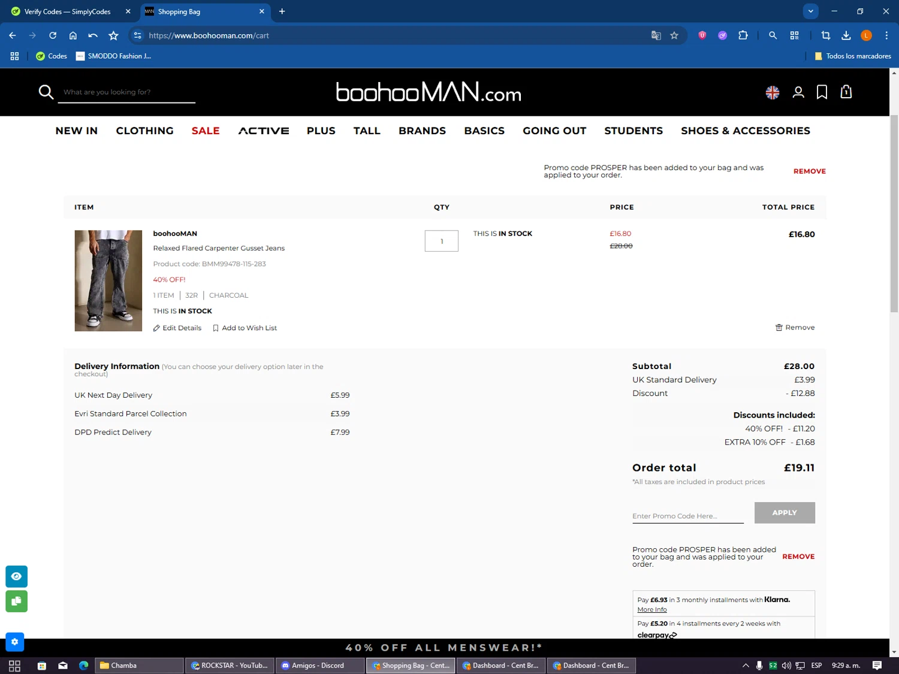Bookmark this page star in address bar
Screen dimensions: 899x674
click(674, 35)
